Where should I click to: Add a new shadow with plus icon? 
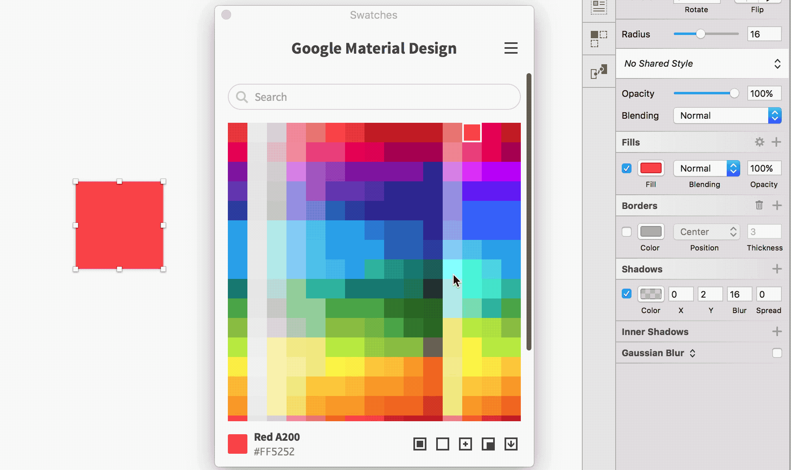(x=777, y=269)
